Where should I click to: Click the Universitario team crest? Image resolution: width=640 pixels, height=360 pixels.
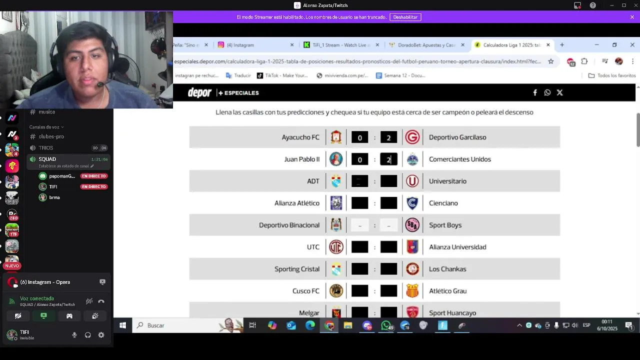coord(412,181)
